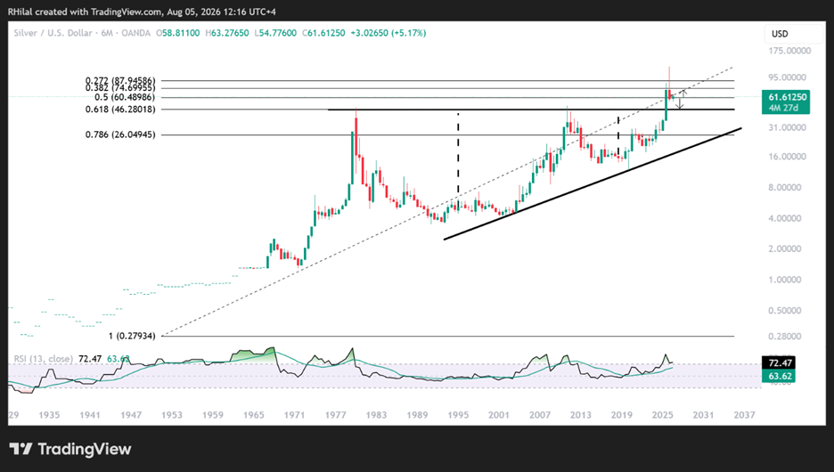This screenshot has width=834, height=472.
Task: Click the 1989 time axis label
Action: 417,415
